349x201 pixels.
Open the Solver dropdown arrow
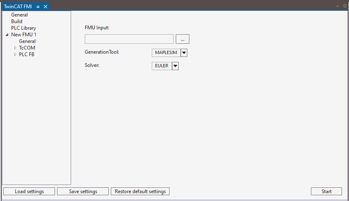click(x=175, y=66)
